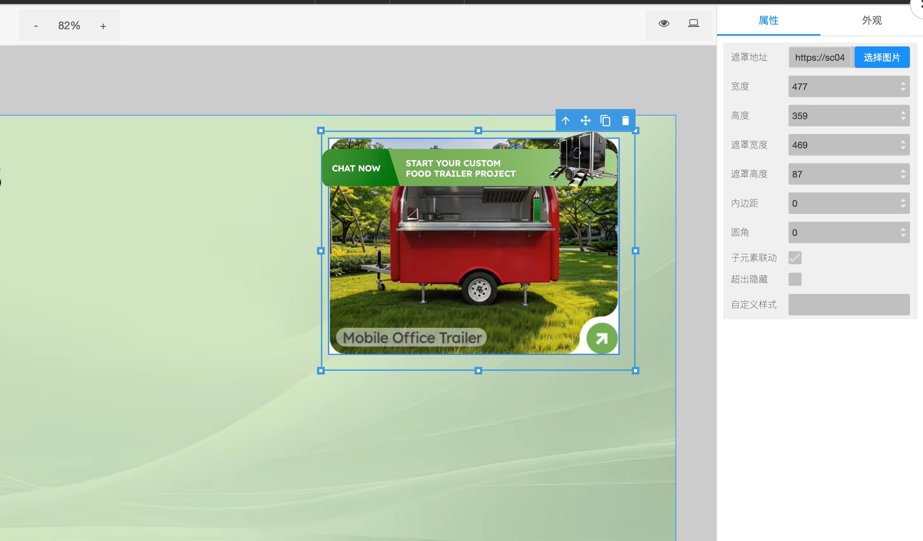This screenshot has height=541, width=923.
Task: Click the select parent up-arrow icon
Action: (566, 121)
